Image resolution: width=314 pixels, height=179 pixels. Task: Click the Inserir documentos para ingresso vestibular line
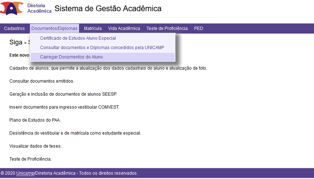pyautogui.click(x=64, y=107)
